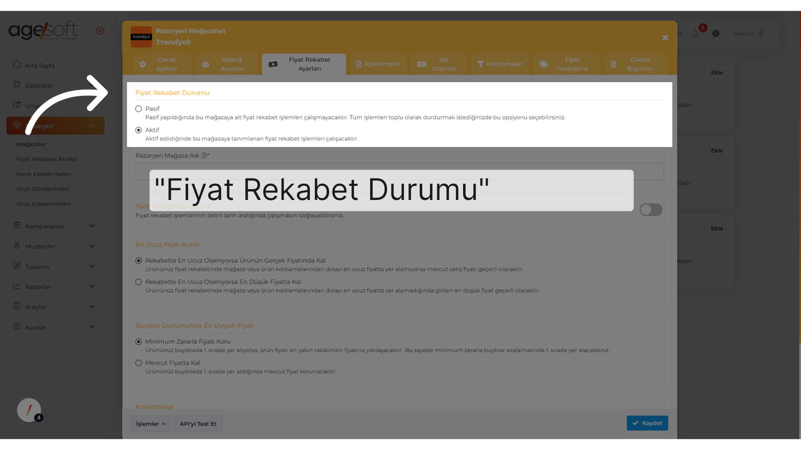Image resolution: width=801 pixels, height=450 pixels.
Task: Close the Pazaryeri Mağazaları dialog
Action: click(665, 38)
